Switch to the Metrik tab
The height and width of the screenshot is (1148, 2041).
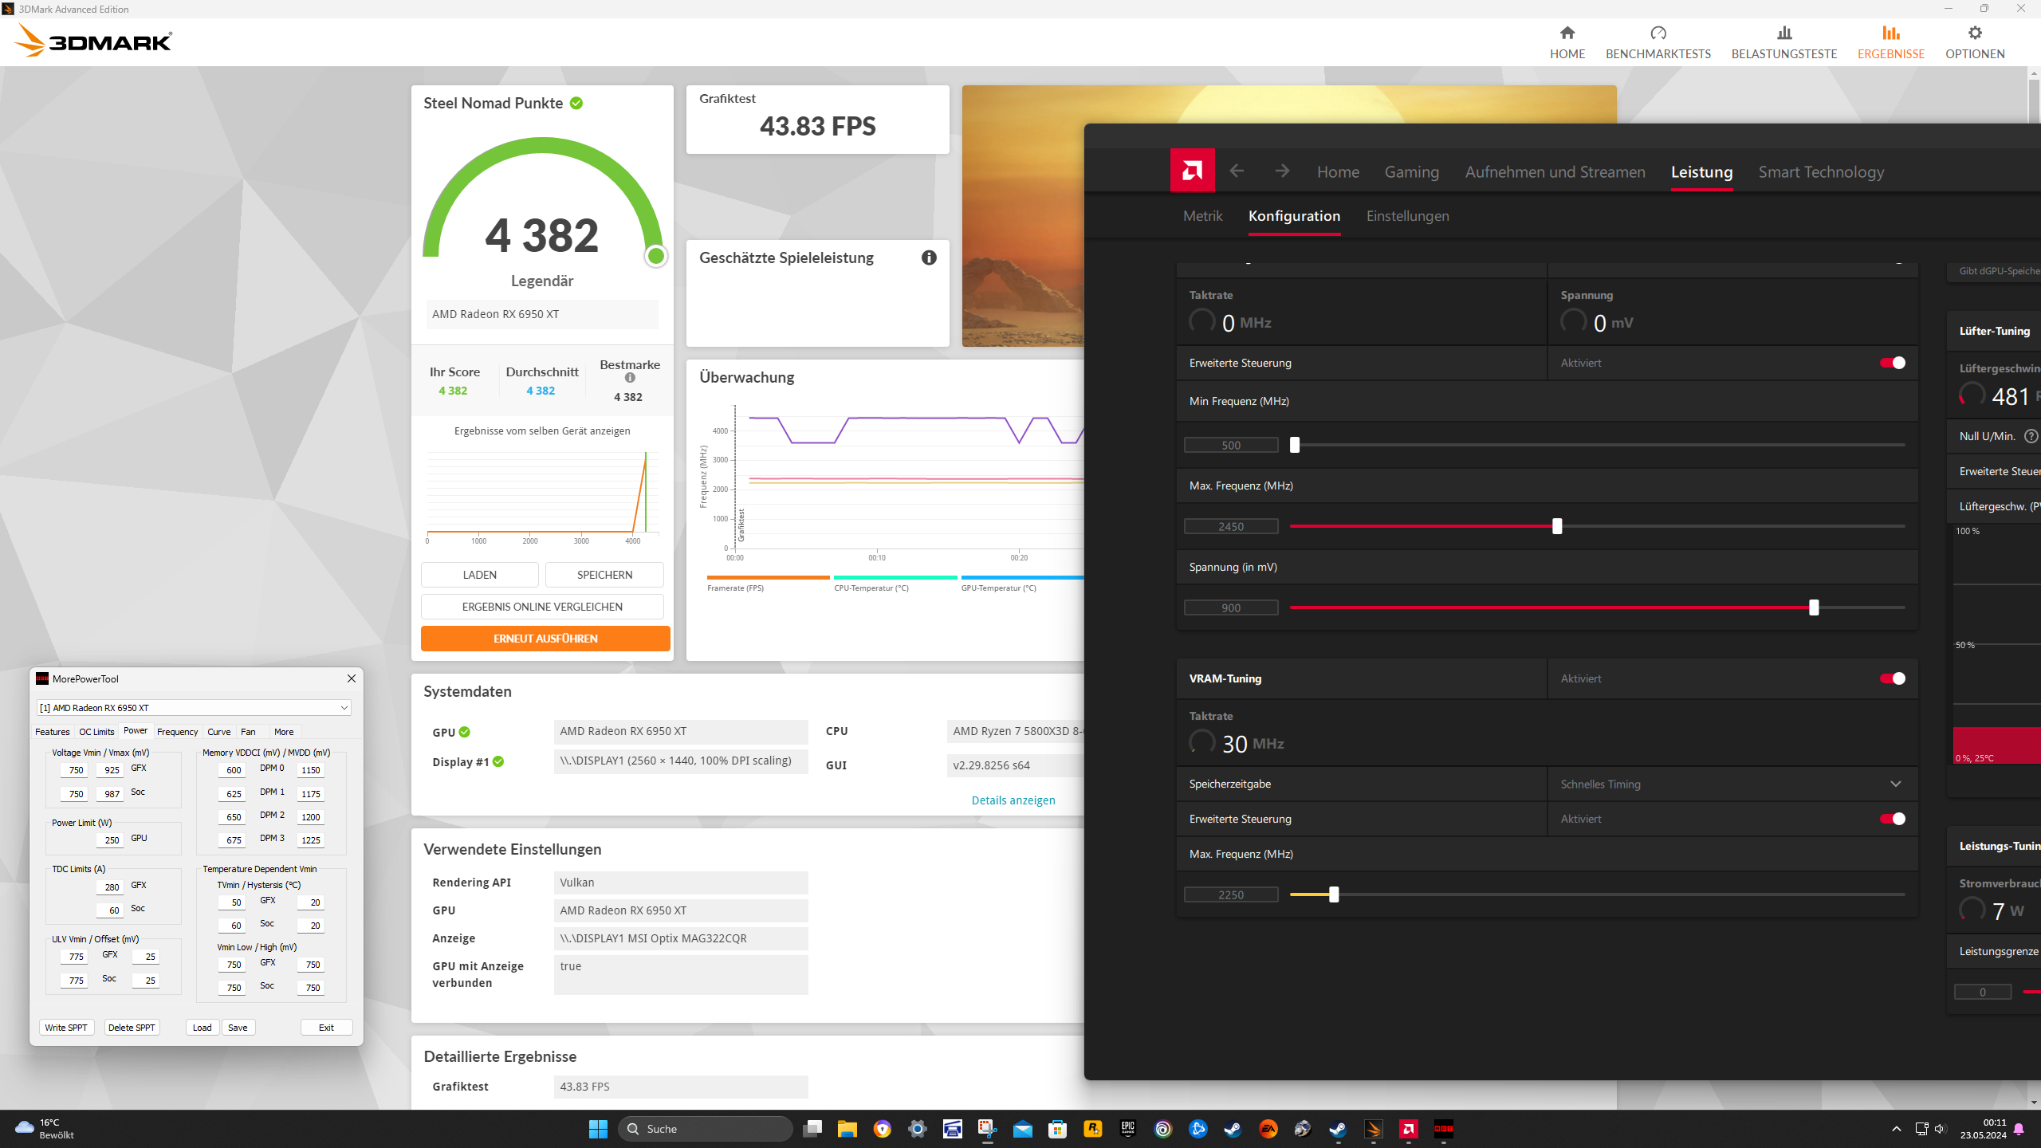coord(1202,216)
